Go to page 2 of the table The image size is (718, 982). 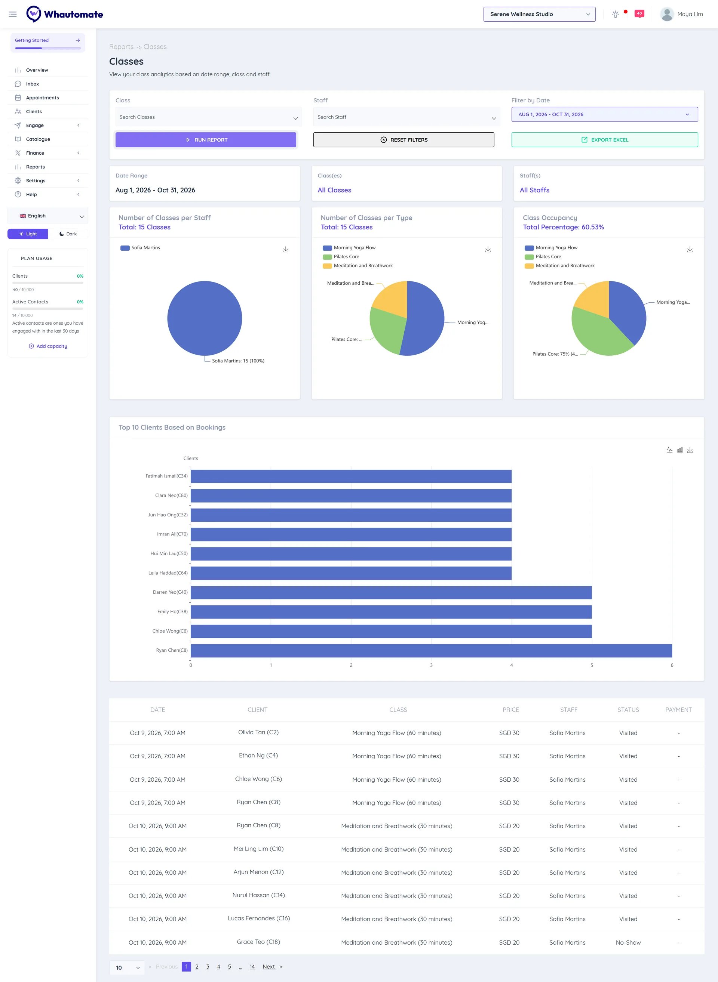tap(197, 967)
